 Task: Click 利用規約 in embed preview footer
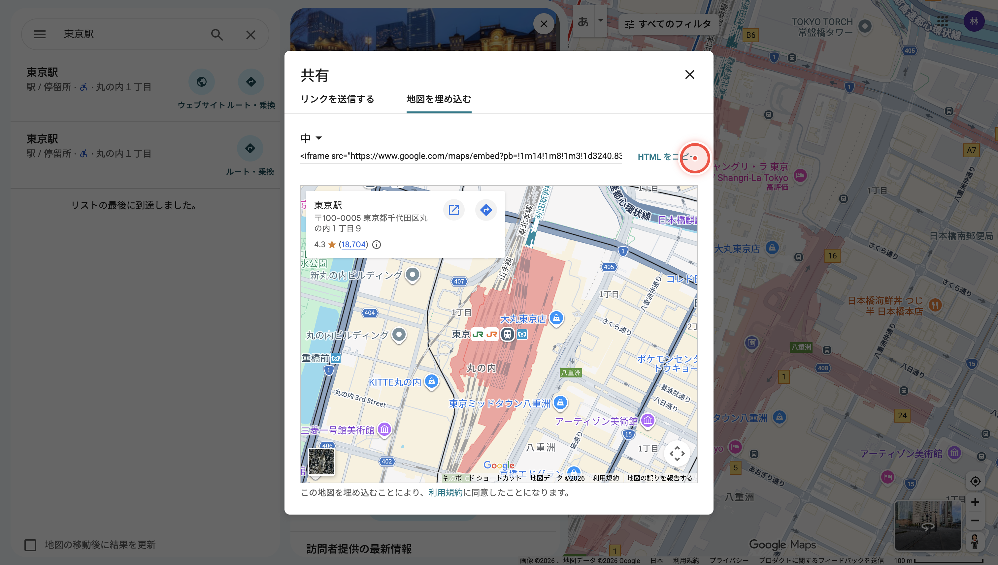click(x=606, y=478)
